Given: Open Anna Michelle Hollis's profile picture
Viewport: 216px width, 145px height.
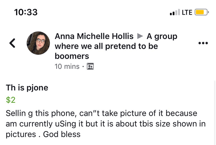Looking at the screenshot, I should coord(38,43).
